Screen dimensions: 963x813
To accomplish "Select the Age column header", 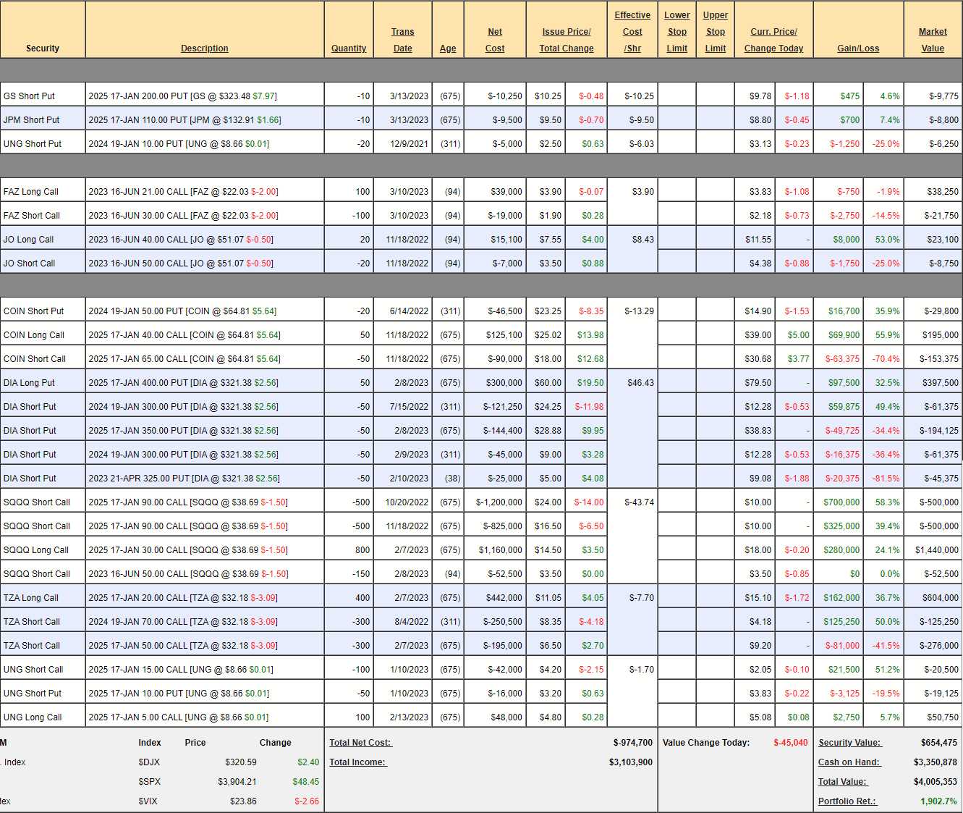I will coord(448,49).
